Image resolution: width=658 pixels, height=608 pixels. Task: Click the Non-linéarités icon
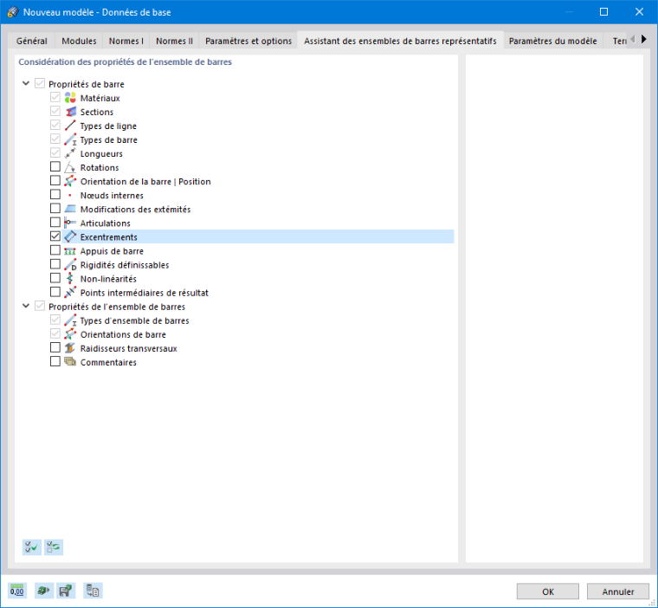70,278
